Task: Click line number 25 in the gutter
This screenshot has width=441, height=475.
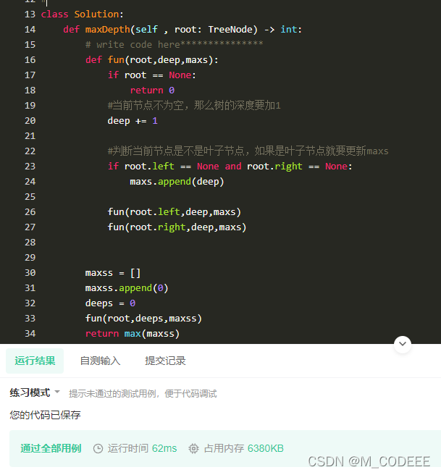Action: click(x=30, y=197)
